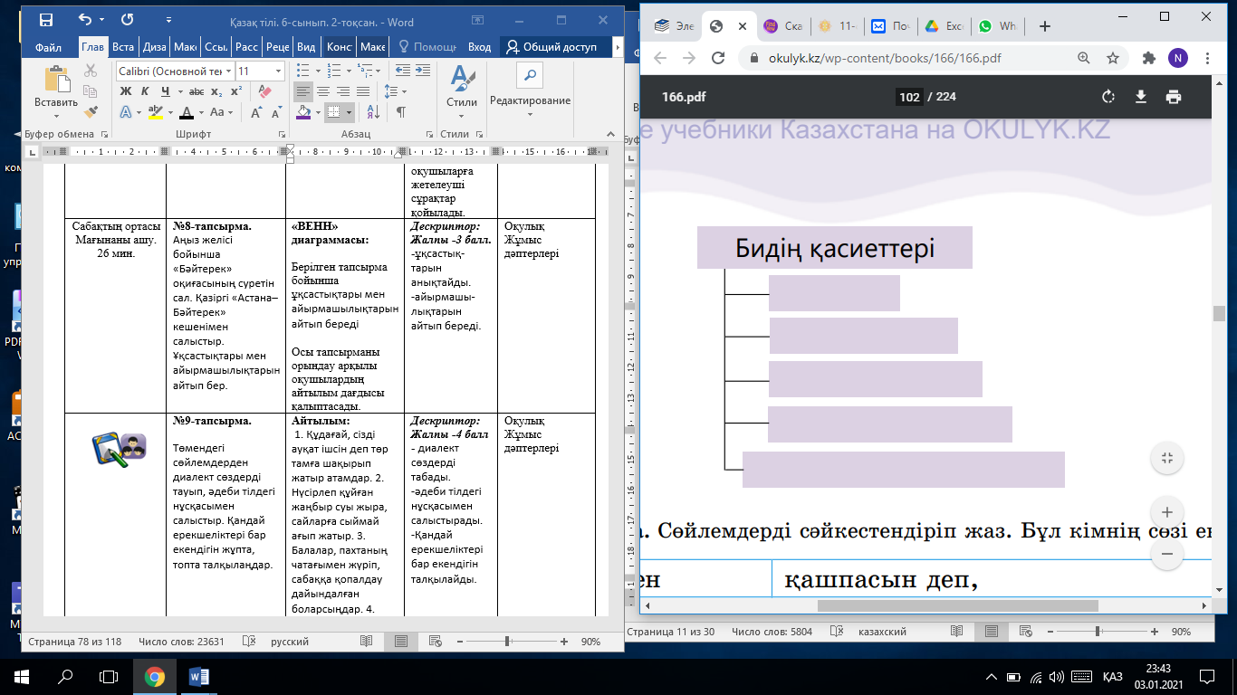Bookmark the page with the star icon
The height and width of the screenshot is (695, 1237).
pyautogui.click(x=1113, y=58)
